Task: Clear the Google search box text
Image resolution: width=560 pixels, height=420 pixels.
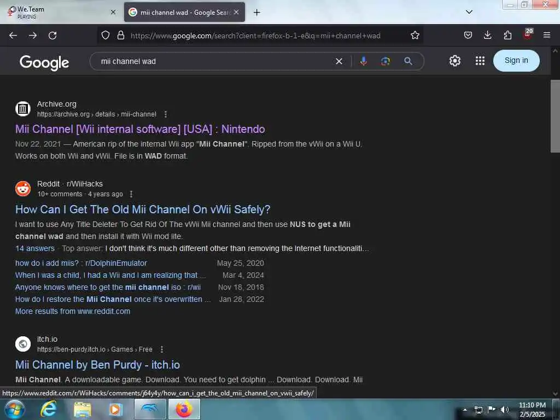Action: pos(339,61)
